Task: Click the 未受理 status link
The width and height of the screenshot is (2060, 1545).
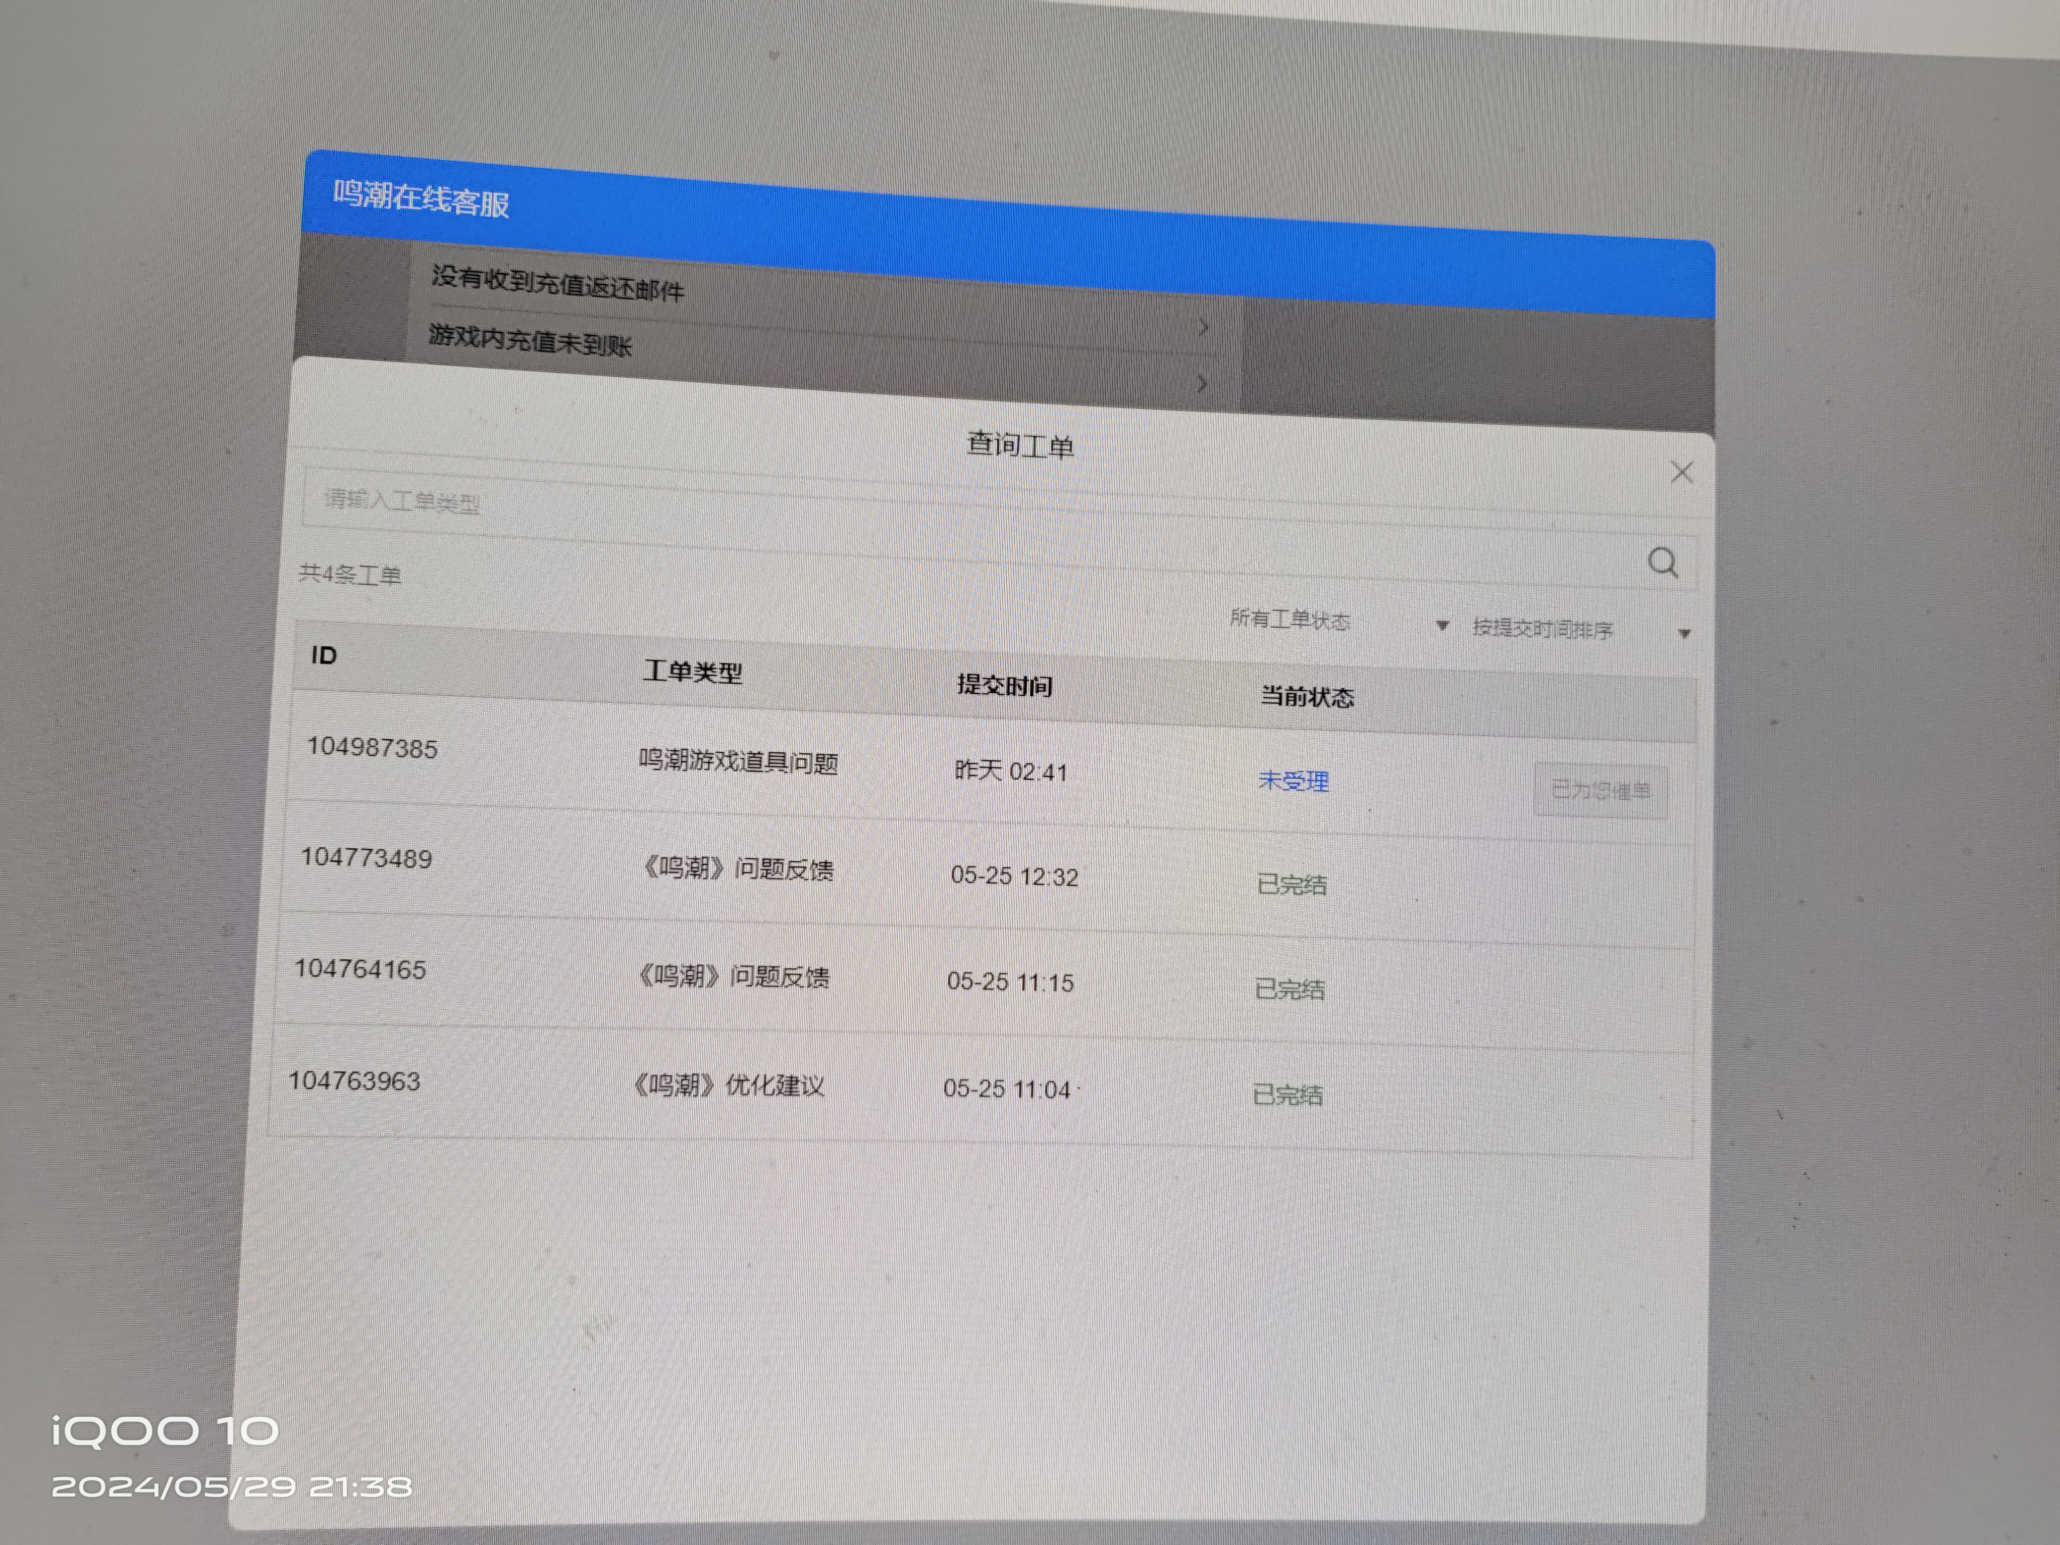Action: [1293, 781]
